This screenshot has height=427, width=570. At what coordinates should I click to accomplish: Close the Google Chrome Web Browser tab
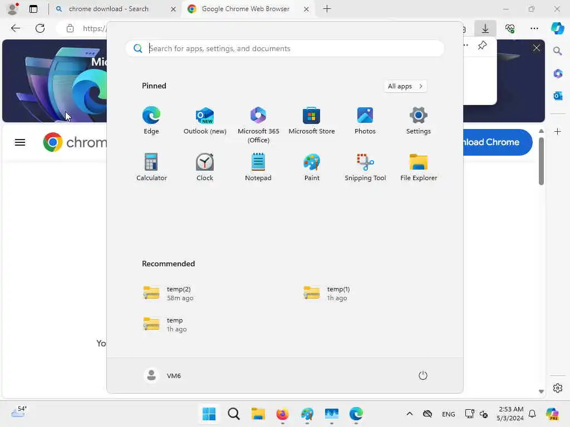[307, 9]
